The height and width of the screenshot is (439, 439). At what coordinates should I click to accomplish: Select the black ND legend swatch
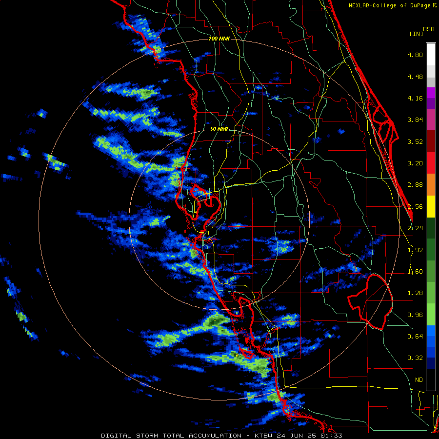point(431,379)
